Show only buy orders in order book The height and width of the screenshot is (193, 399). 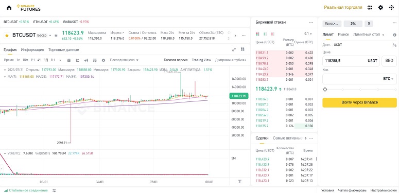click(265, 34)
